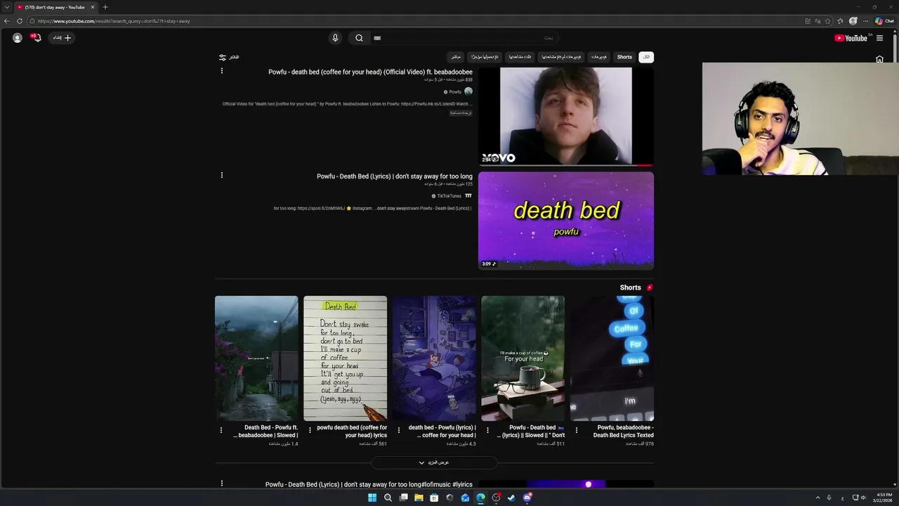Screen dimensions: 899x506
Task: Click the translate page icon in address bar
Action: (818, 21)
